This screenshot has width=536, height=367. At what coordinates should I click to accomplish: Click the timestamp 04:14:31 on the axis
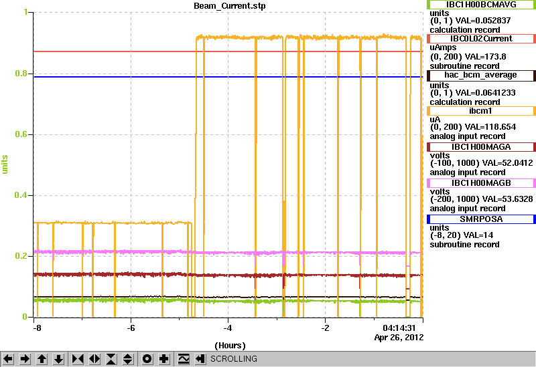coord(399,328)
